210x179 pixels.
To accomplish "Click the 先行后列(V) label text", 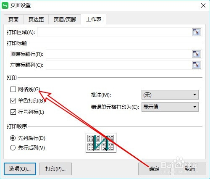I will [x=31, y=148].
